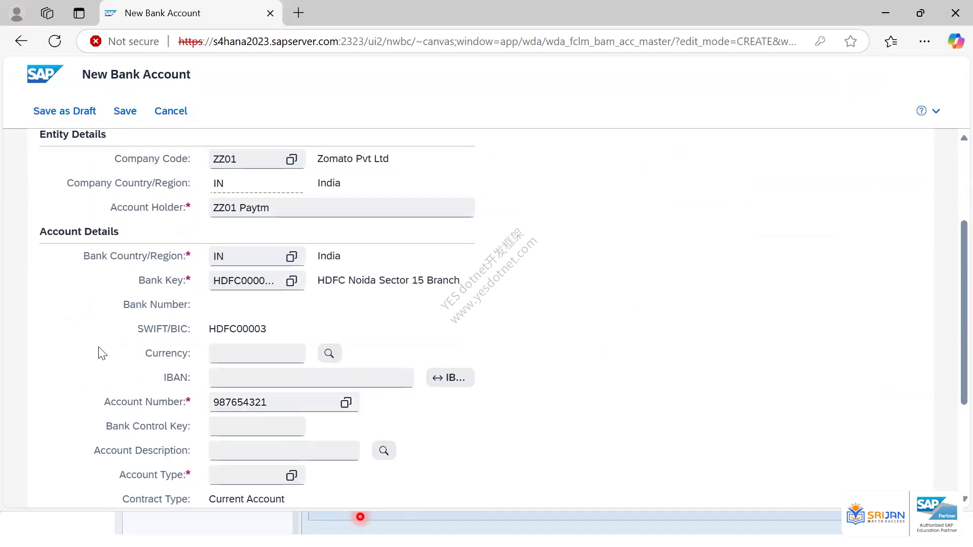Screen dimensions: 973x547
Task: Open Company Code value help icon
Action: [x=291, y=159]
